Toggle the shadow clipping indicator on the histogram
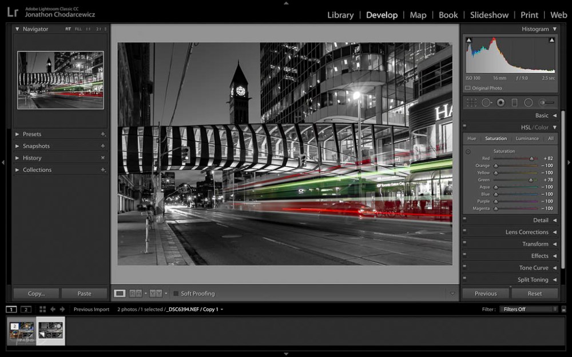Image resolution: width=572 pixels, height=357 pixels. [468, 39]
